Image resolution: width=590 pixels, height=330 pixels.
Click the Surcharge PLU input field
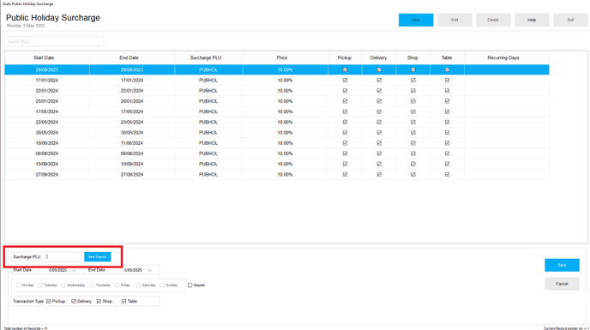[64, 256]
